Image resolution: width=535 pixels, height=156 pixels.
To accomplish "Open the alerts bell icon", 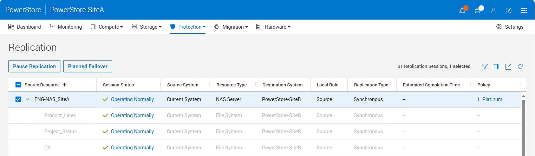I will click(x=462, y=10).
